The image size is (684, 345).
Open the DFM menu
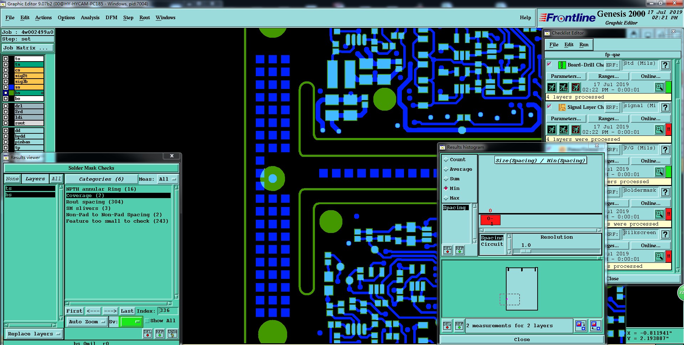pyautogui.click(x=112, y=17)
